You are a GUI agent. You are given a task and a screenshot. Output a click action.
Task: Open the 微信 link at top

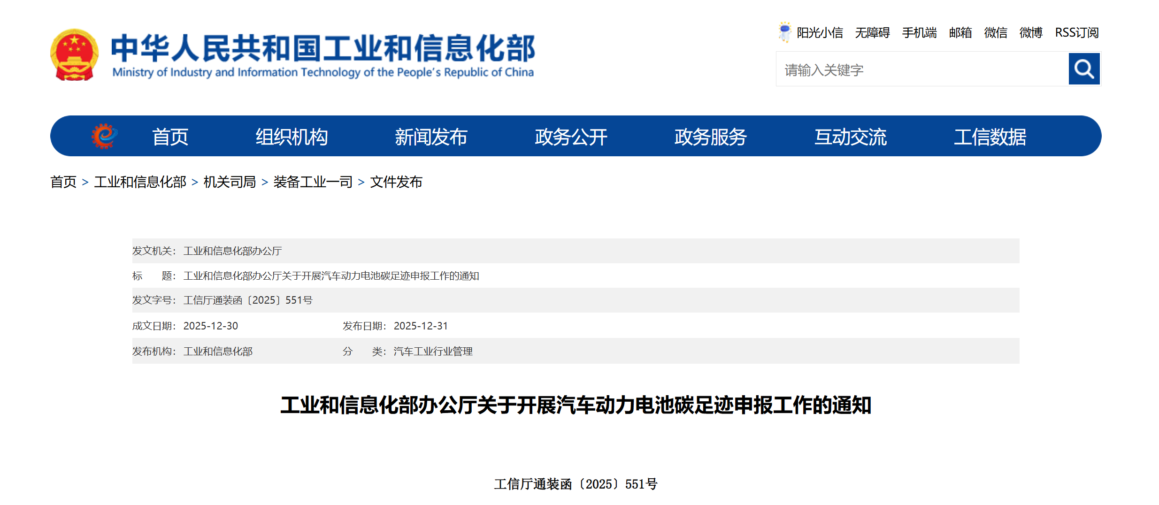996,32
